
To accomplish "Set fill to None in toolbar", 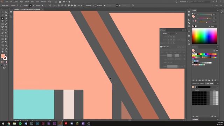I will pyautogui.click(x=7, y=62).
